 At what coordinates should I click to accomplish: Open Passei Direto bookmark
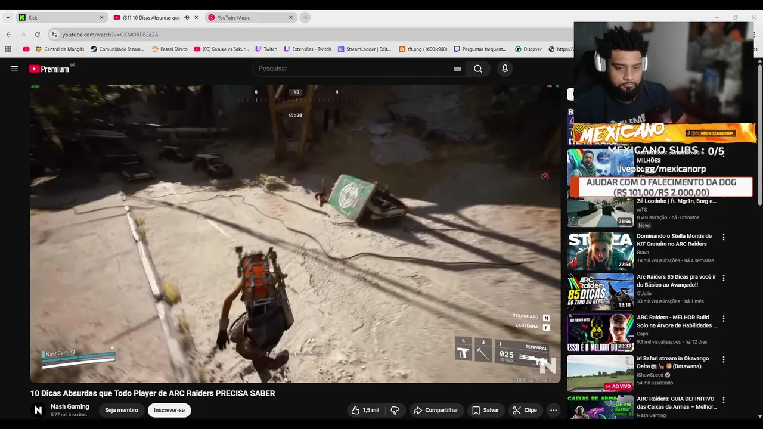tap(170, 49)
